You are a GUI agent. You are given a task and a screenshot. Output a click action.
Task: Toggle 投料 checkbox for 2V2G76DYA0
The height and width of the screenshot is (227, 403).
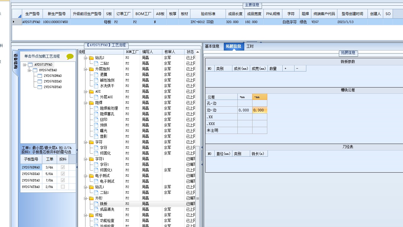tap(63, 180)
